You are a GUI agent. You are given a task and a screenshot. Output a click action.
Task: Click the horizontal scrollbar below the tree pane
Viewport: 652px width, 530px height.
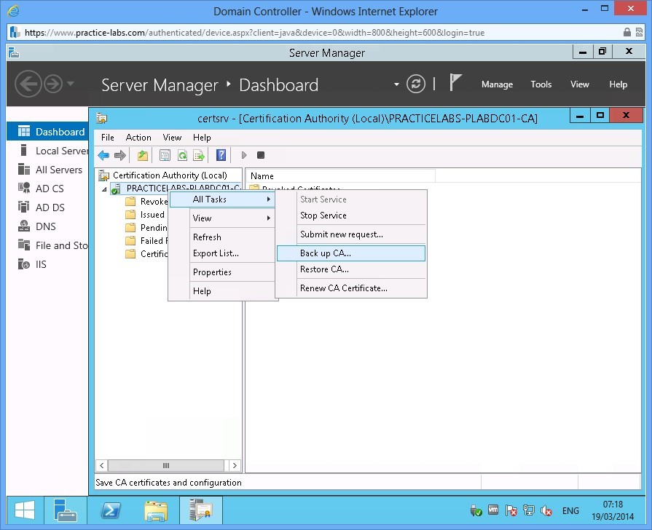pyautogui.click(x=166, y=464)
